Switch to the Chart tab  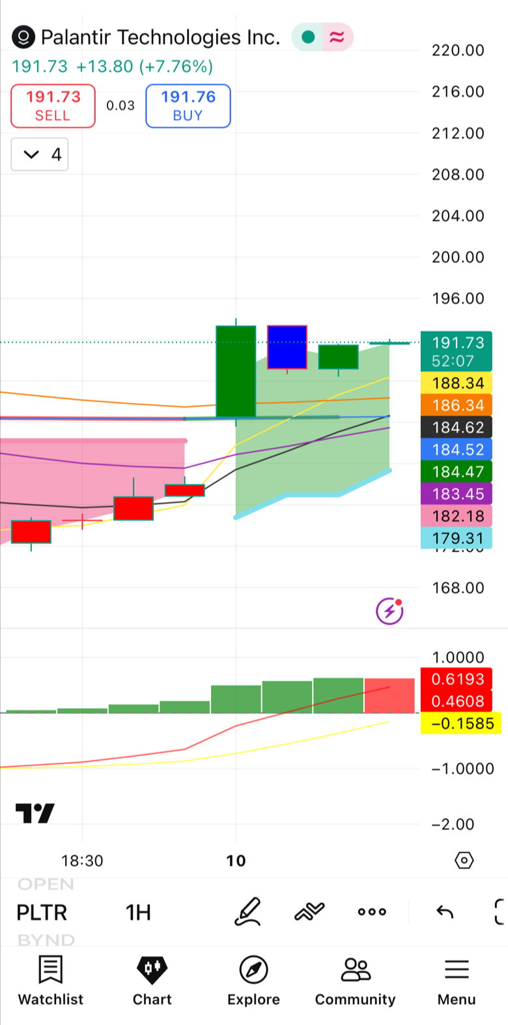[152, 981]
